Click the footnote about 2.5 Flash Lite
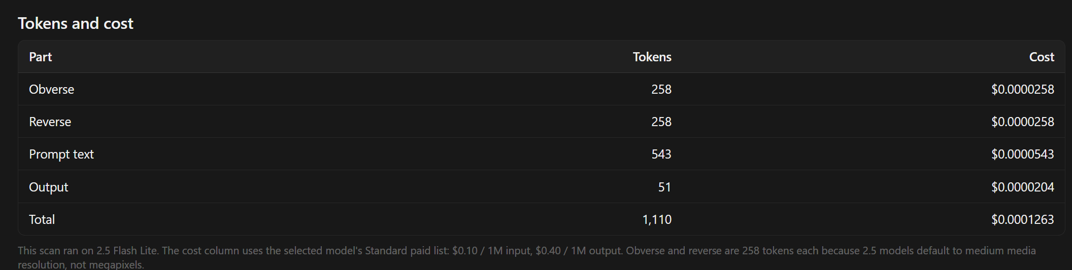1072x270 pixels. tap(527, 257)
